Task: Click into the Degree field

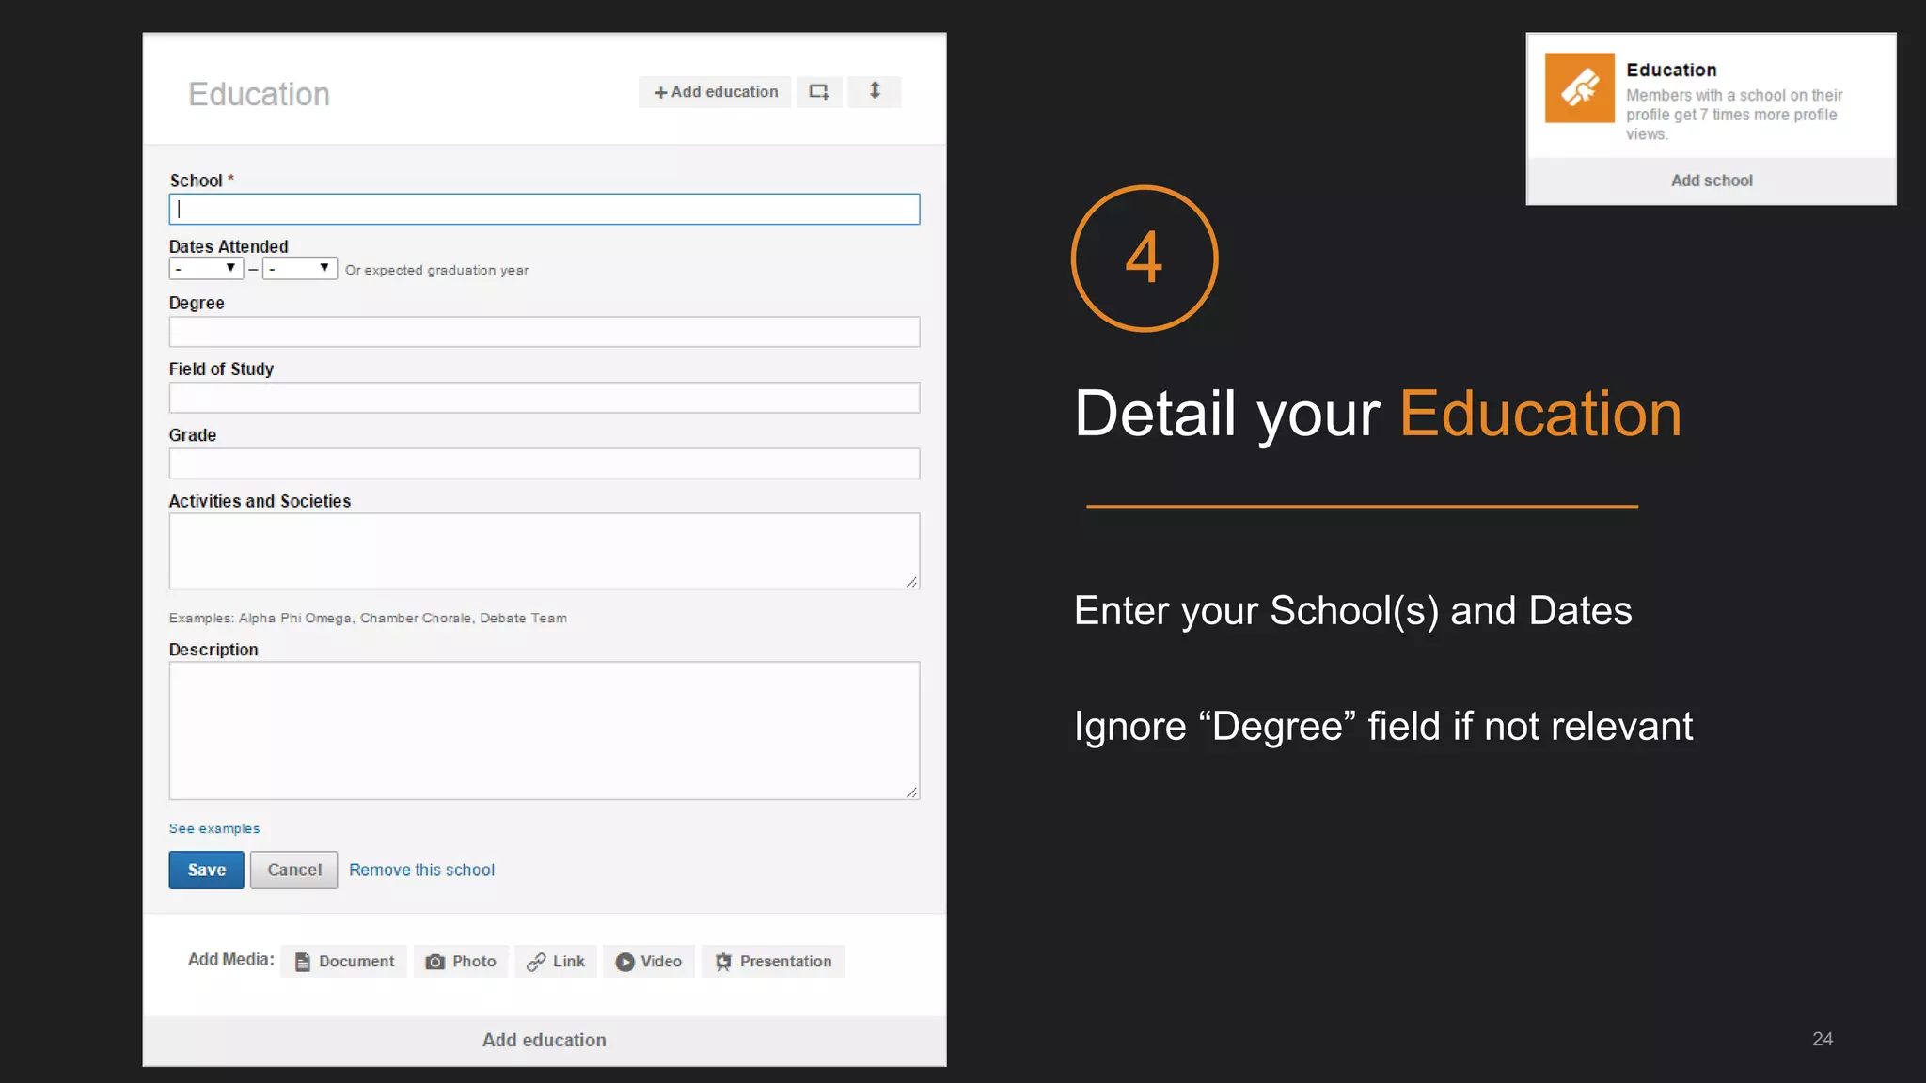Action: click(545, 332)
